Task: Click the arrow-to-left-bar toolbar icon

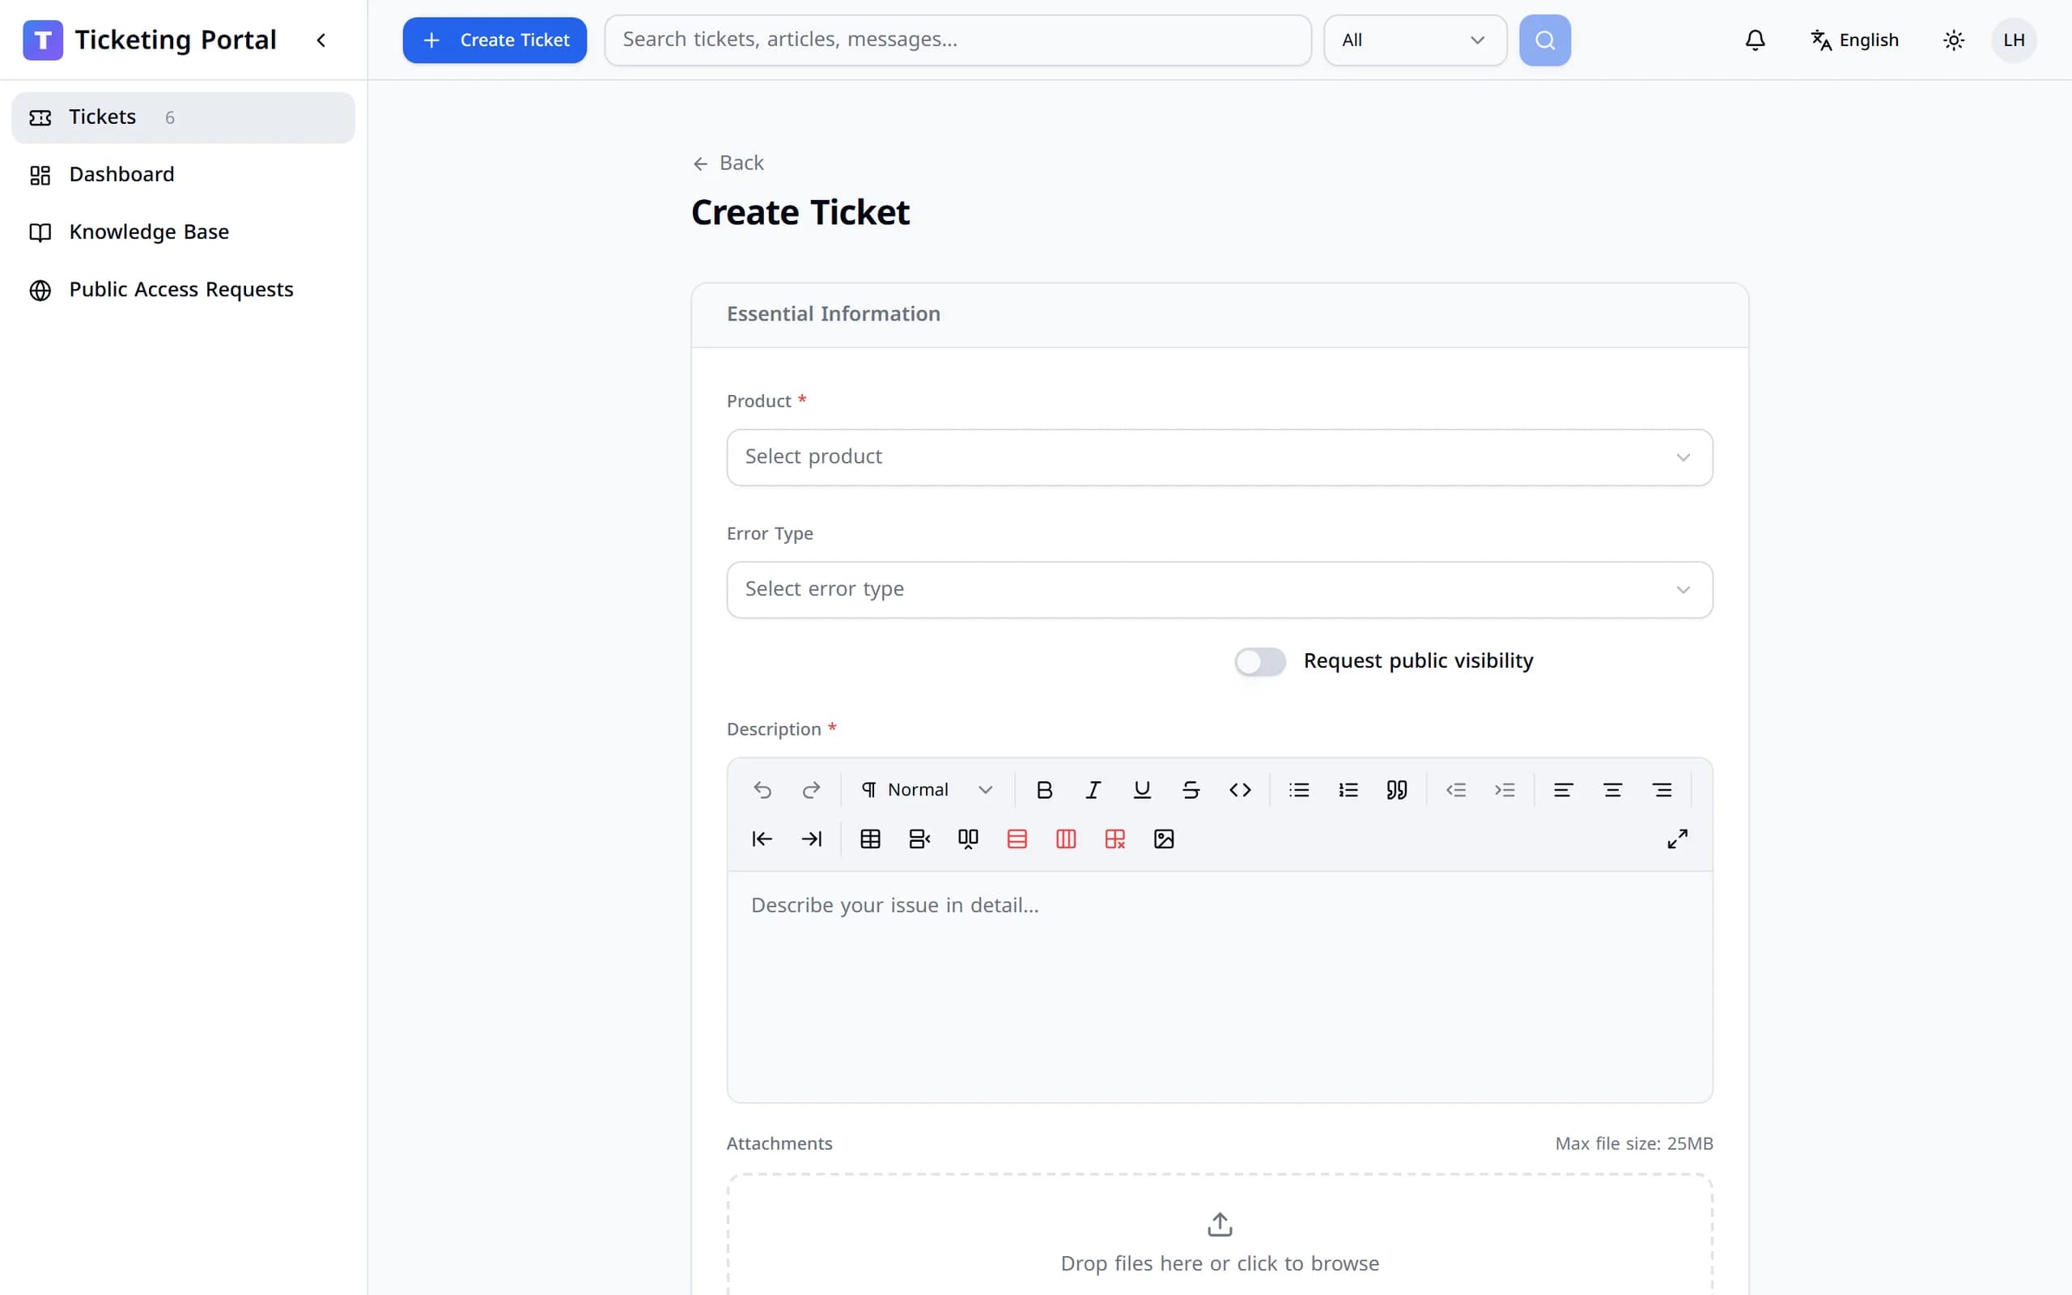Action: click(x=762, y=839)
